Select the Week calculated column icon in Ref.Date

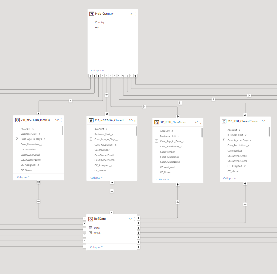[x=91, y=233]
